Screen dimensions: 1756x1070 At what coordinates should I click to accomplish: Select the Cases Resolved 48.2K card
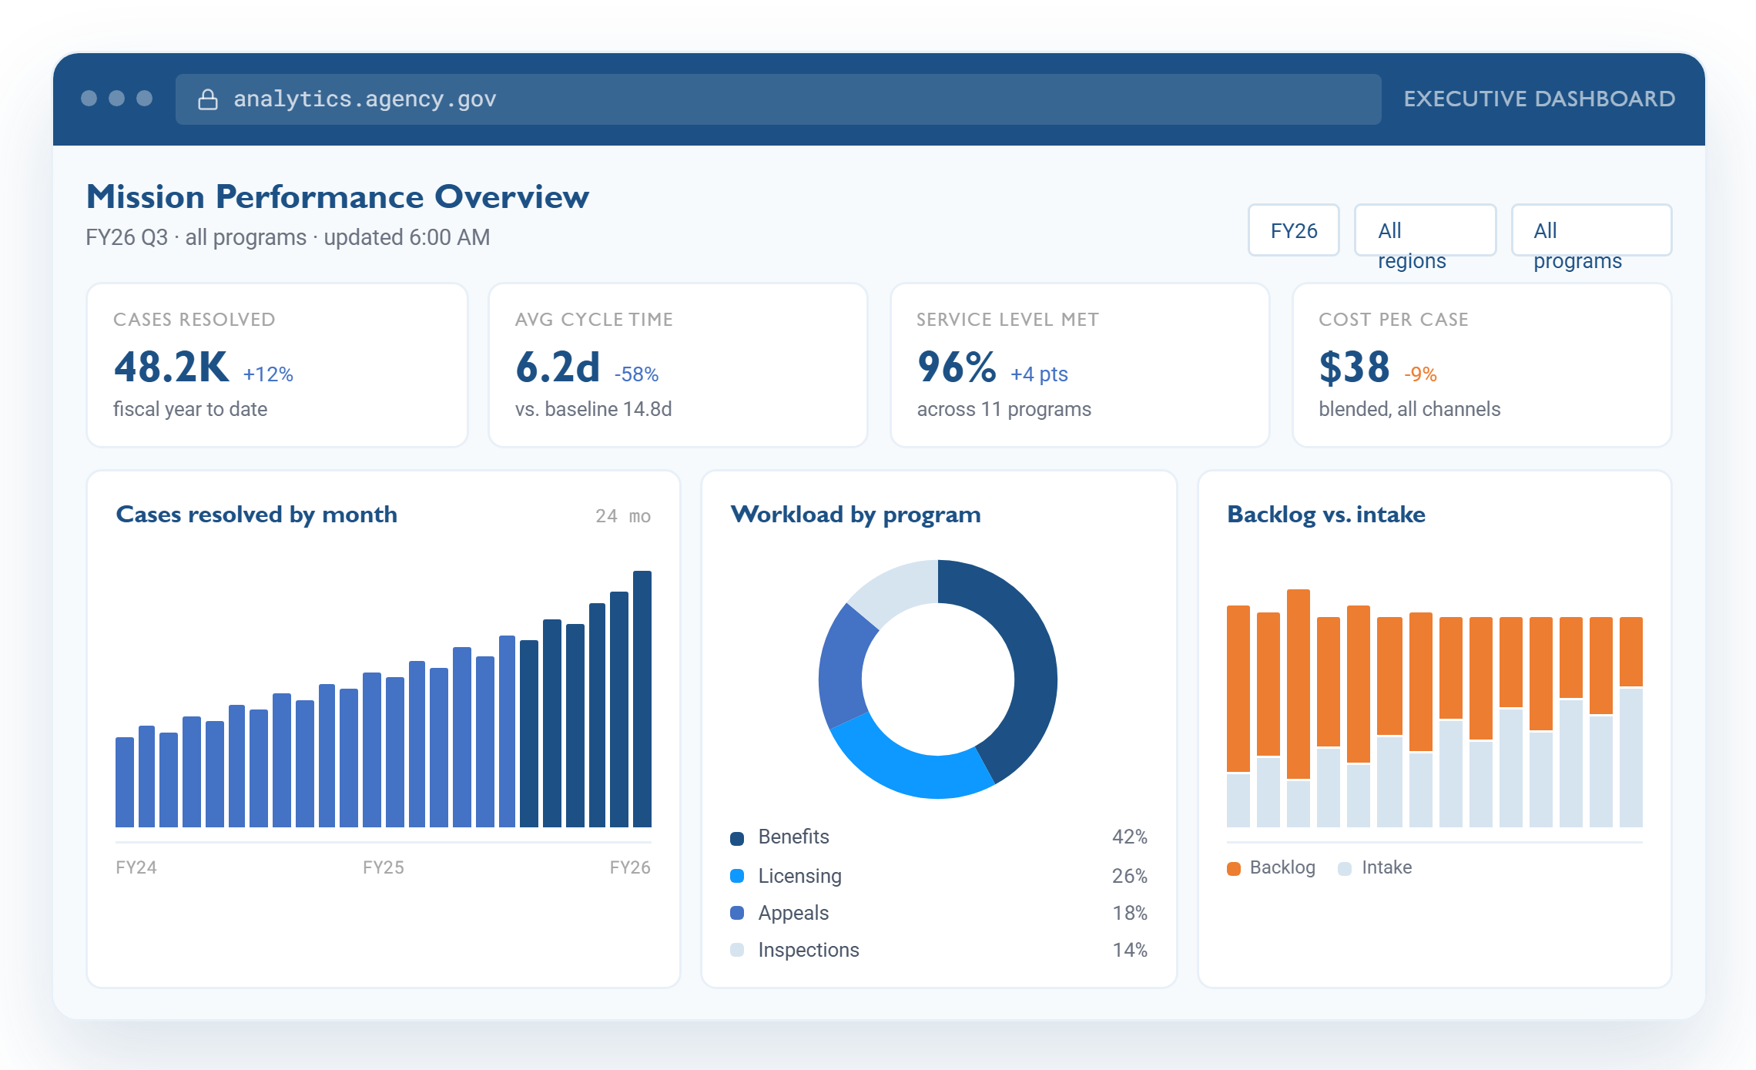(277, 365)
